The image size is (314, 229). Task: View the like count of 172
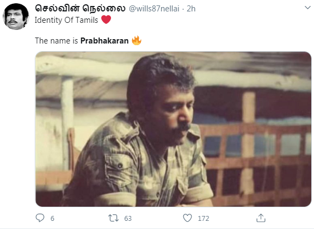point(204,218)
